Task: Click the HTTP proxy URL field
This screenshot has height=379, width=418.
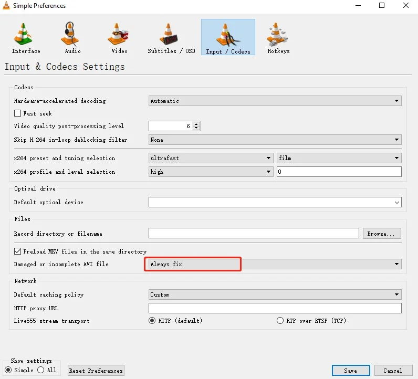Action: pos(275,308)
